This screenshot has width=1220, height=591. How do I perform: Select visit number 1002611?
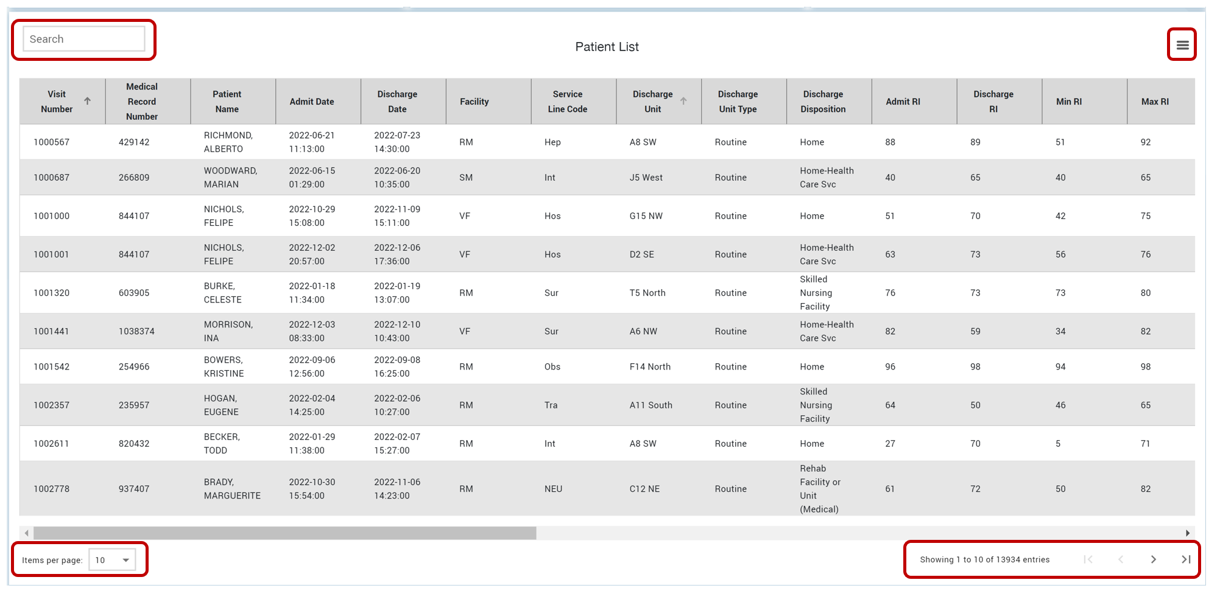[51, 443]
